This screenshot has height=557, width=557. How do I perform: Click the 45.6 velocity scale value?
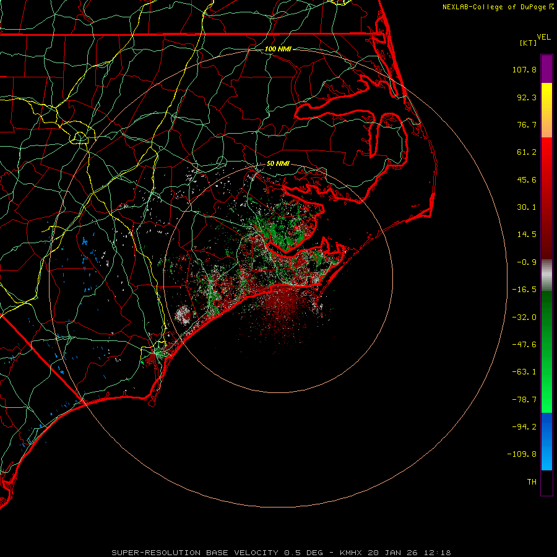(x=527, y=179)
